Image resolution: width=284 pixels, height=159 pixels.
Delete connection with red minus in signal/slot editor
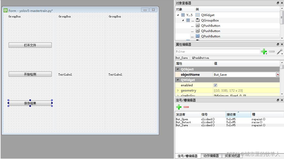click(x=186, y=107)
